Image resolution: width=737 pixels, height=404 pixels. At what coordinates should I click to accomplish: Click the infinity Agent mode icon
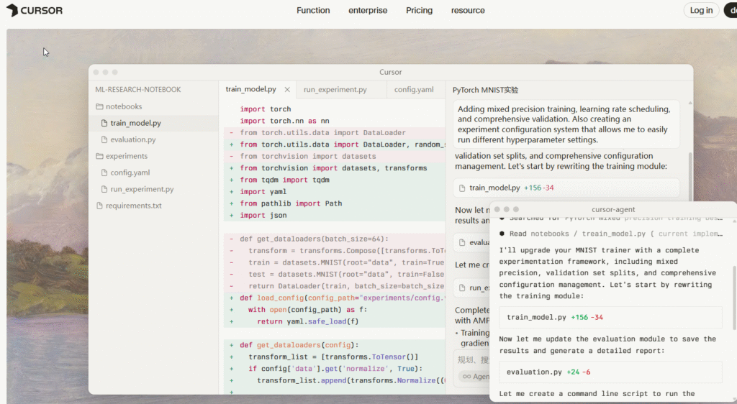pyautogui.click(x=466, y=376)
